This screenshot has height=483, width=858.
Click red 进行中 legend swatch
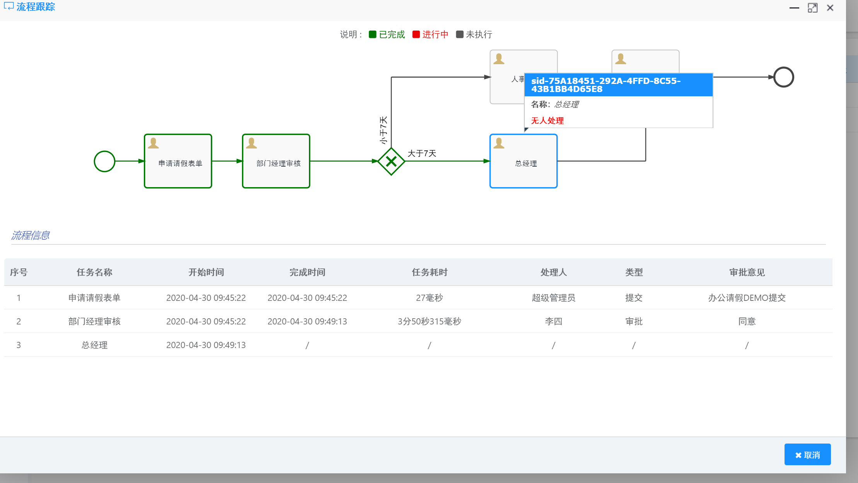(416, 34)
